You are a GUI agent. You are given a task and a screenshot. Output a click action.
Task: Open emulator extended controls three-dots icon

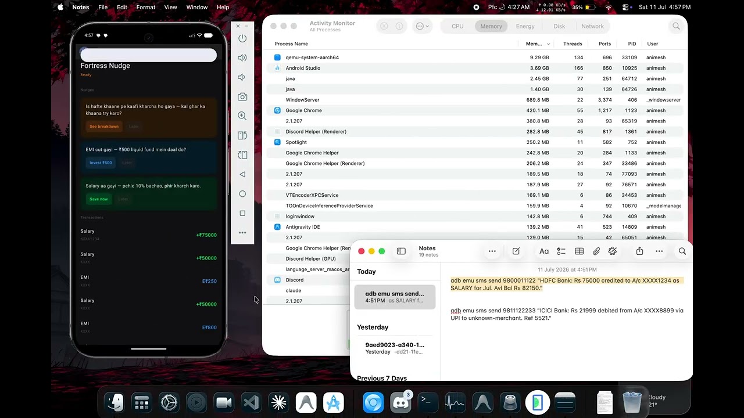(x=242, y=233)
